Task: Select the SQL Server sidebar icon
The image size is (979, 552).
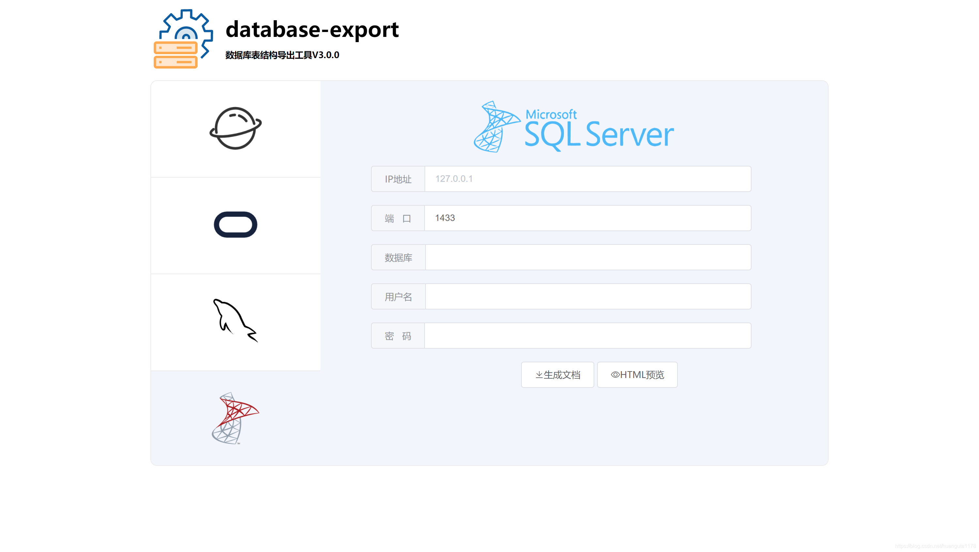Action: pyautogui.click(x=236, y=418)
